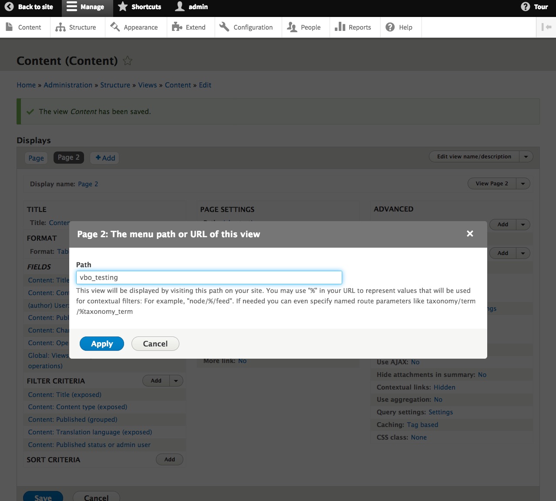Apply the path change
Screen dimensions: 556x501
tap(102, 343)
